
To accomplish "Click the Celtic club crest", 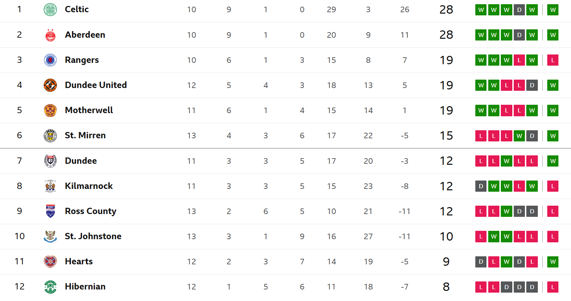I will tap(50, 9).
